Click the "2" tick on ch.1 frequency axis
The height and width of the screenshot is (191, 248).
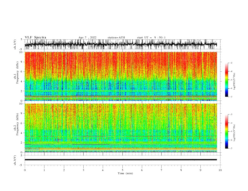tap(22, 91)
